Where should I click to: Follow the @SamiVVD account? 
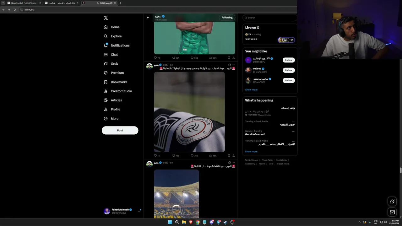tap(289, 80)
